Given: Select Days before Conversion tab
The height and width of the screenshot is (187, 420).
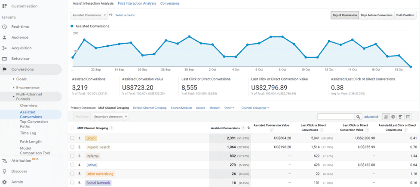Looking at the screenshot, I should point(376,15).
